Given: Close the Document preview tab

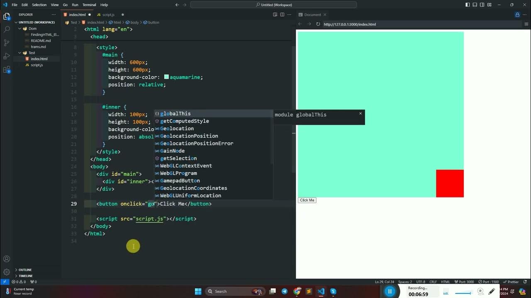Looking at the screenshot, I should [x=326, y=14].
